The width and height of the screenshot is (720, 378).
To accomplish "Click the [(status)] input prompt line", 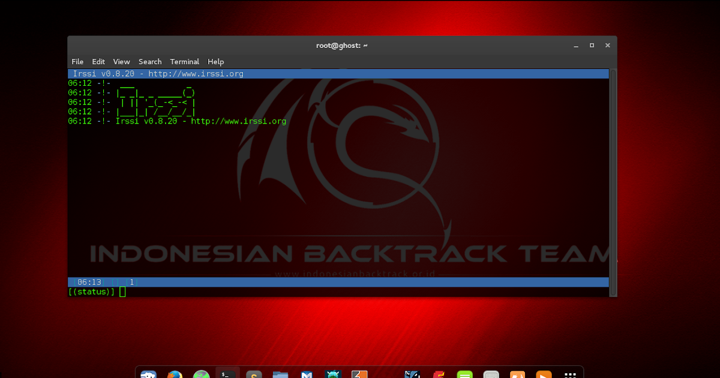I will click(x=338, y=292).
